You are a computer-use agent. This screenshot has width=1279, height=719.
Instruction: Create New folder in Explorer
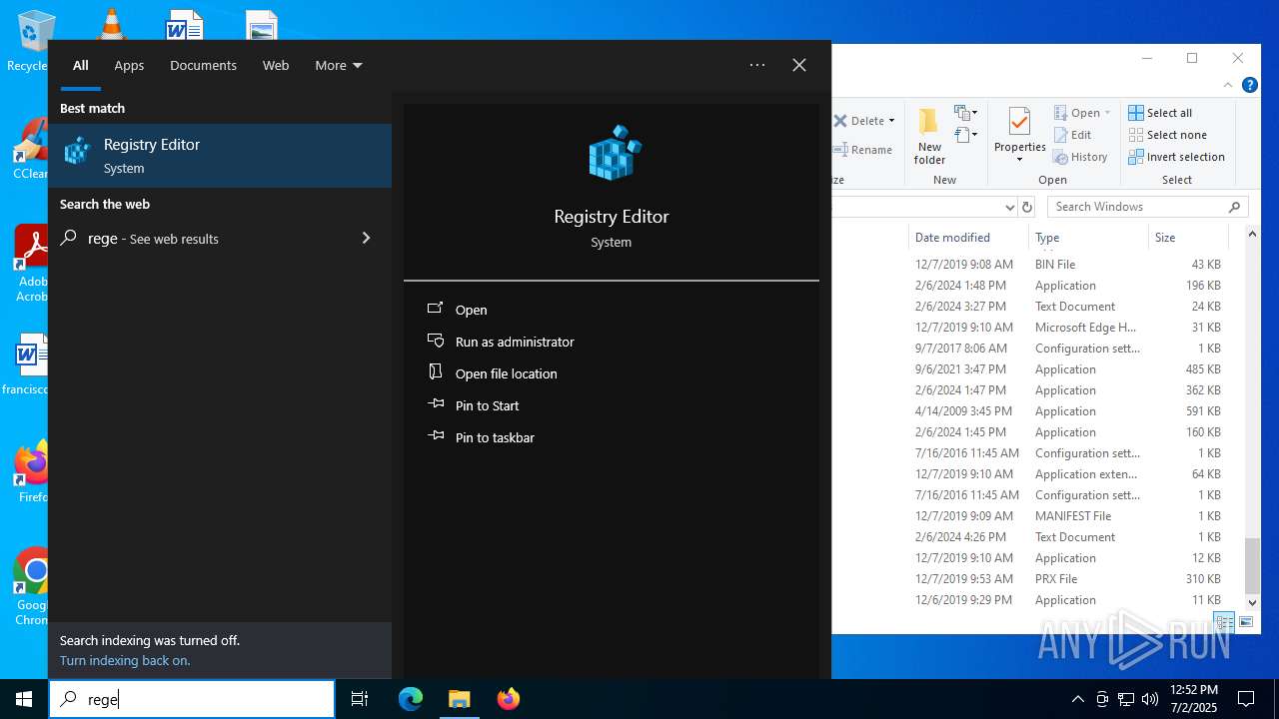point(929,136)
